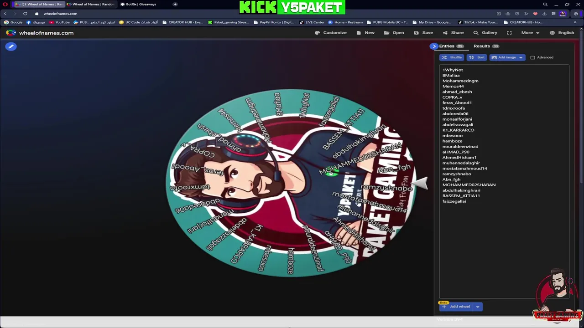Click the entry Memos44 in list
584x328 pixels.
[453, 86]
